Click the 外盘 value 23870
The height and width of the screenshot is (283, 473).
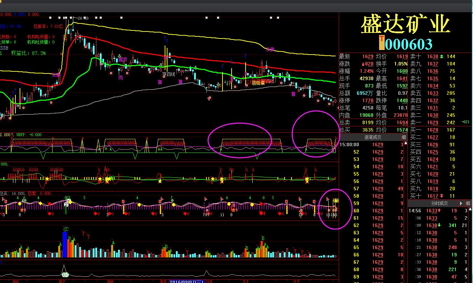pos(401,115)
